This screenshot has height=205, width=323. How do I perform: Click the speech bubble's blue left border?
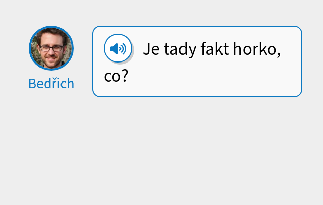click(x=93, y=61)
